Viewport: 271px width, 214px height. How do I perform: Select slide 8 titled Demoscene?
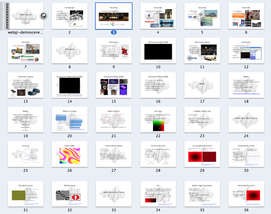tap(69, 51)
